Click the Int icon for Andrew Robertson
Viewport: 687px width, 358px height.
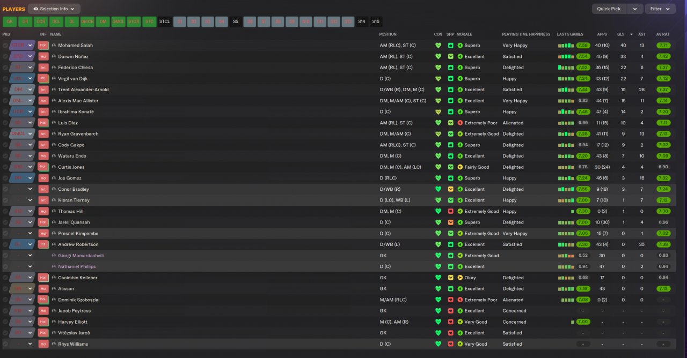43,244
